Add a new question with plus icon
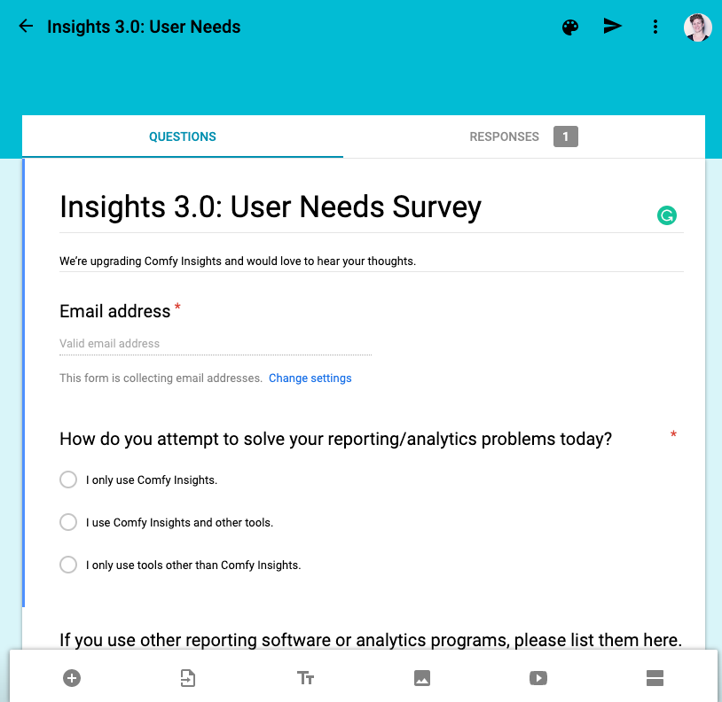 pos(72,678)
